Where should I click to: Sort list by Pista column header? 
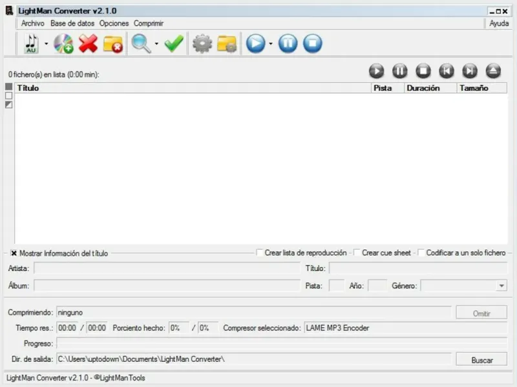pyautogui.click(x=388, y=88)
